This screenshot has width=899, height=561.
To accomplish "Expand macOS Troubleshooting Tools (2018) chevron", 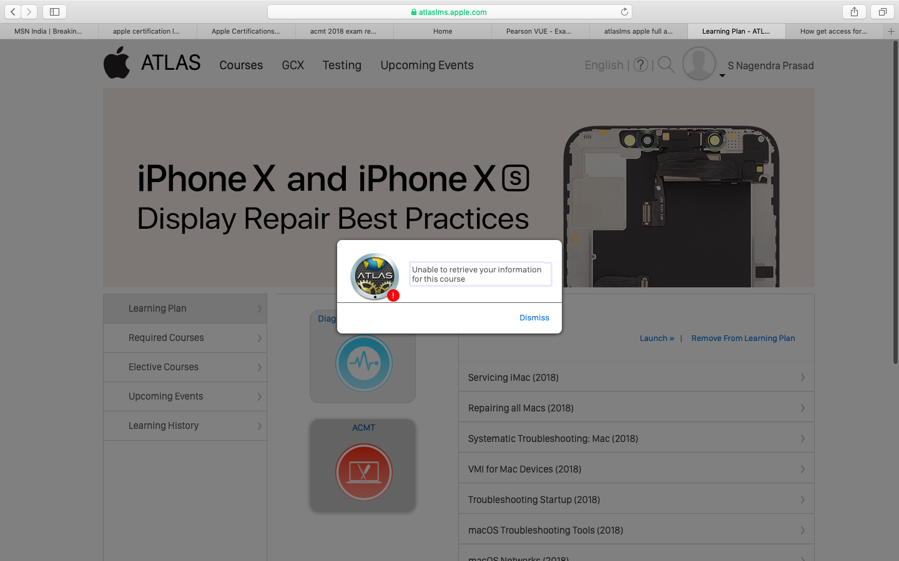I will coord(802,530).
